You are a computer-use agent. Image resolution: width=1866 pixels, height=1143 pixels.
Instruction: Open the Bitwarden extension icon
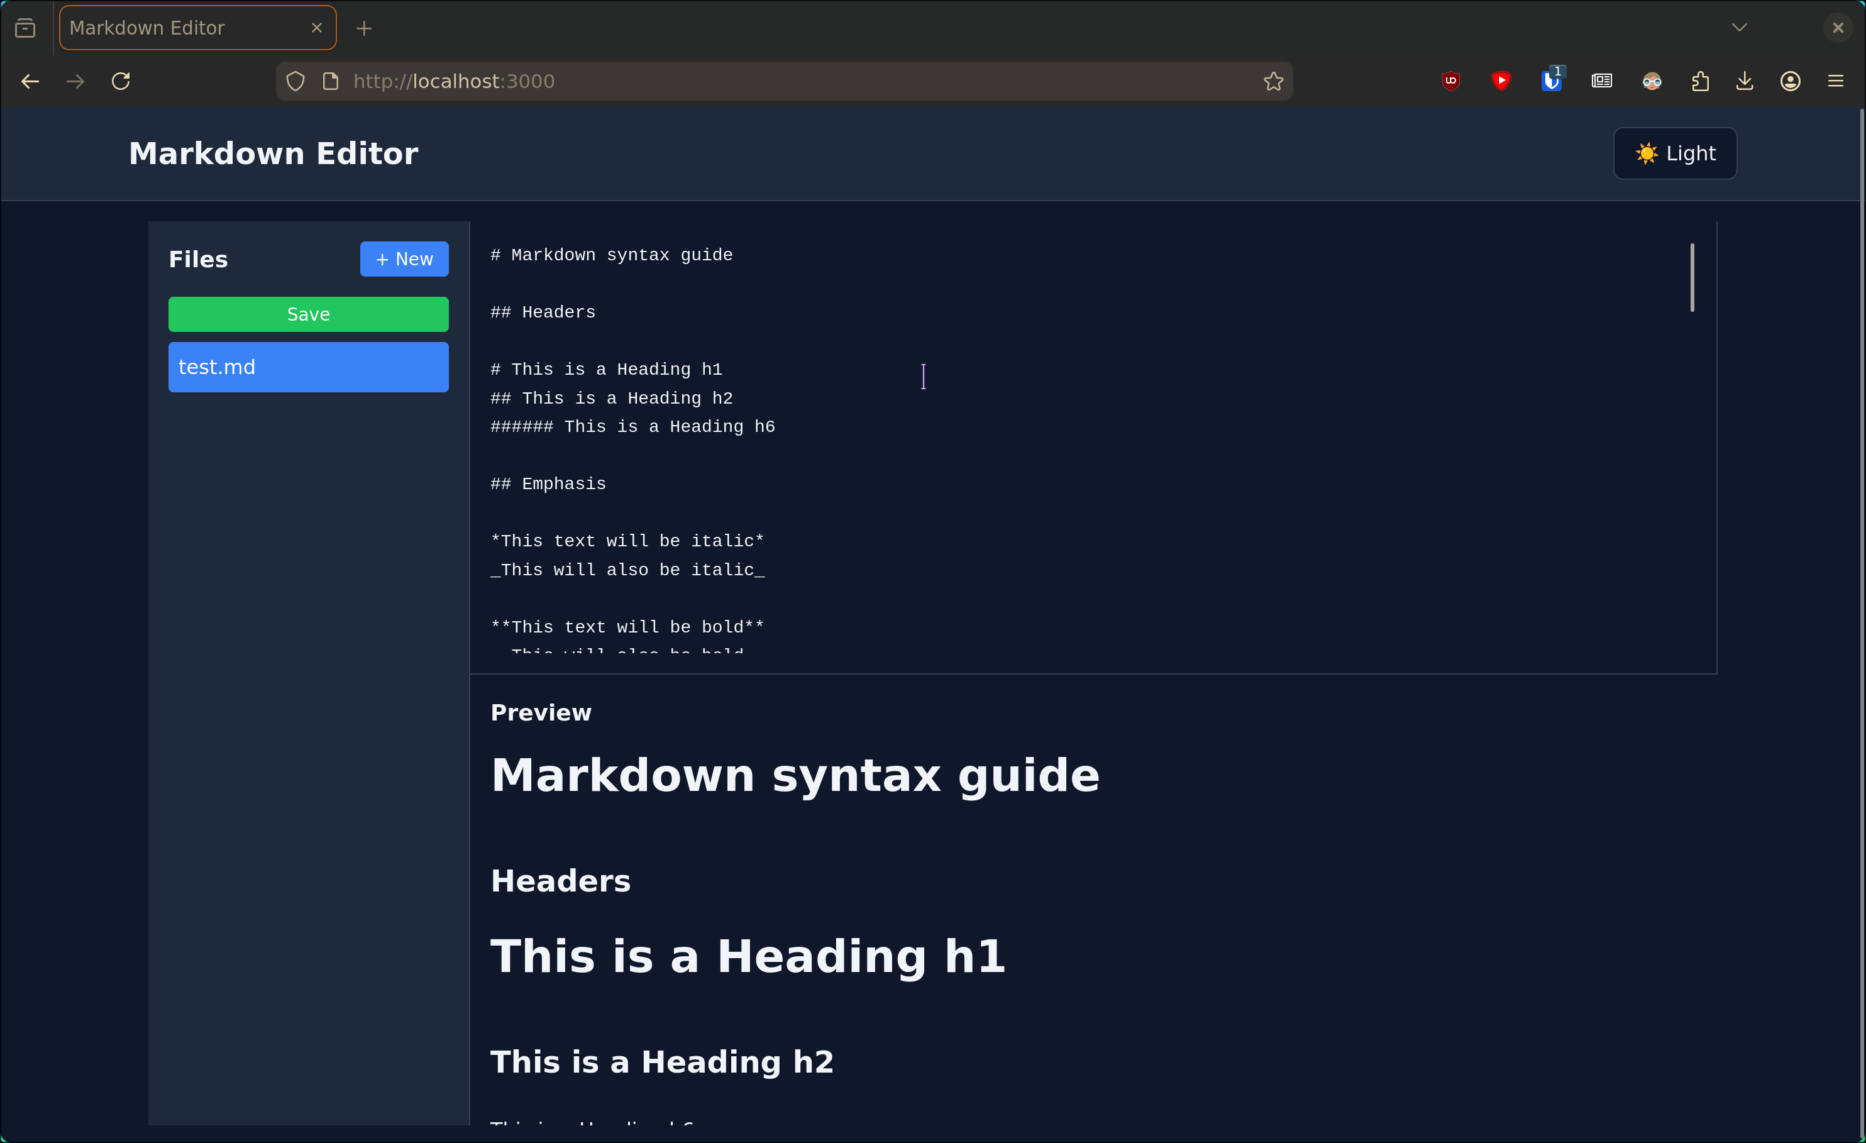click(1551, 81)
